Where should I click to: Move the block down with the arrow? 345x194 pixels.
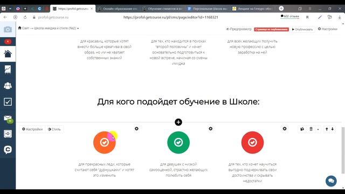(x=332, y=129)
